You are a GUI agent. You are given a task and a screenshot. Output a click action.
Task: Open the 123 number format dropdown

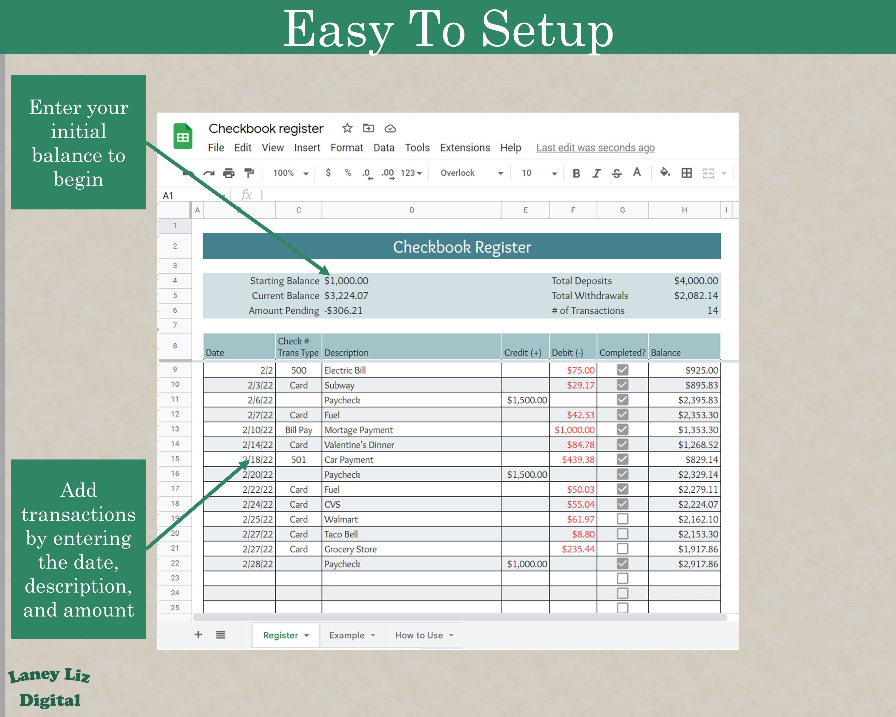coord(411,173)
